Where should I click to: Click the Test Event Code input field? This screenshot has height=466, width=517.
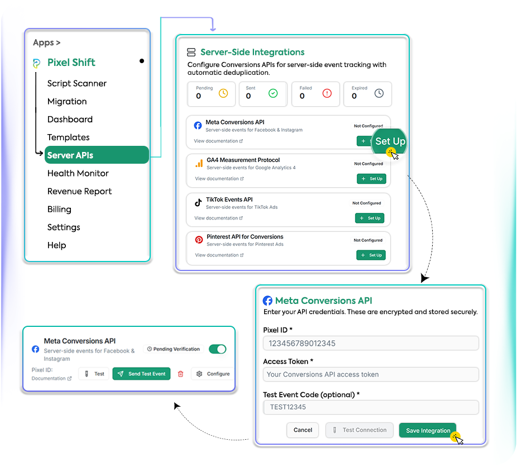pos(371,407)
